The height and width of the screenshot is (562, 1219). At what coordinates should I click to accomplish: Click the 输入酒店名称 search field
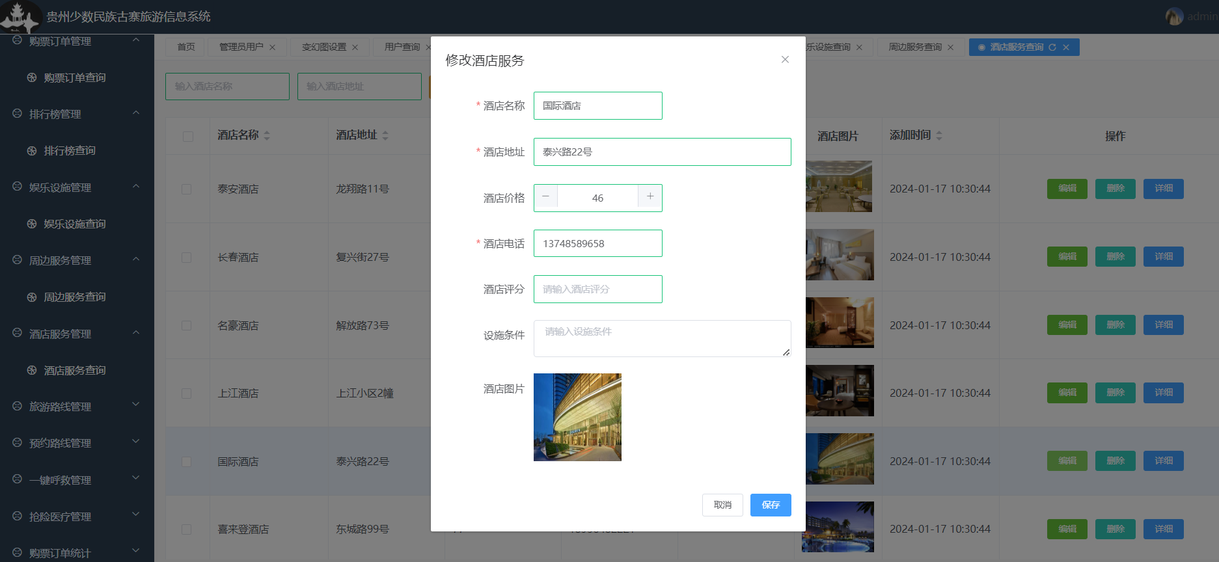click(x=227, y=86)
